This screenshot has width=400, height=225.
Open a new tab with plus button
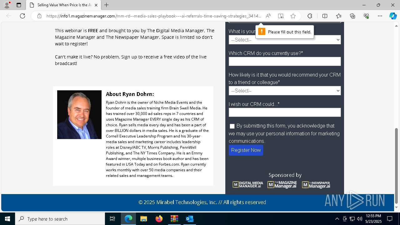point(106,5)
